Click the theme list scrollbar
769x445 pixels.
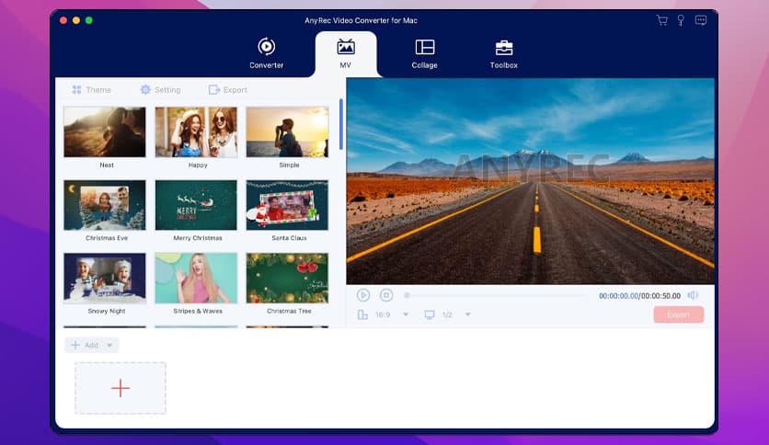pyautogui.click(x=341, y=124)
